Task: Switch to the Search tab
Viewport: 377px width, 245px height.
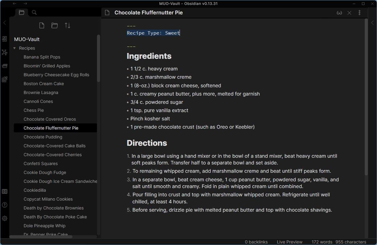Action: tap(34, 13)
